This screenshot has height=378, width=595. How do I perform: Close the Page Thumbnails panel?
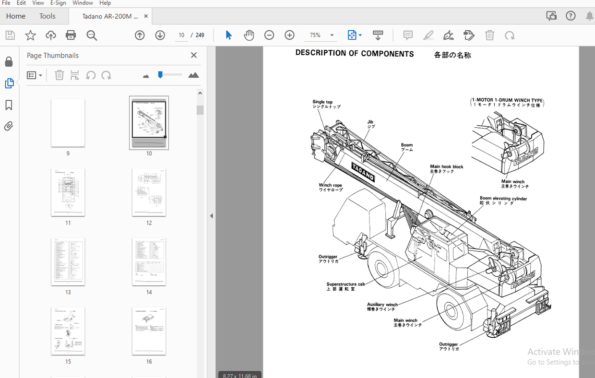193,55
